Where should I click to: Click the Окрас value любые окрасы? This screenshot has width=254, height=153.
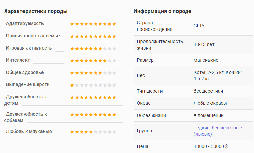(x=210, y=103)
